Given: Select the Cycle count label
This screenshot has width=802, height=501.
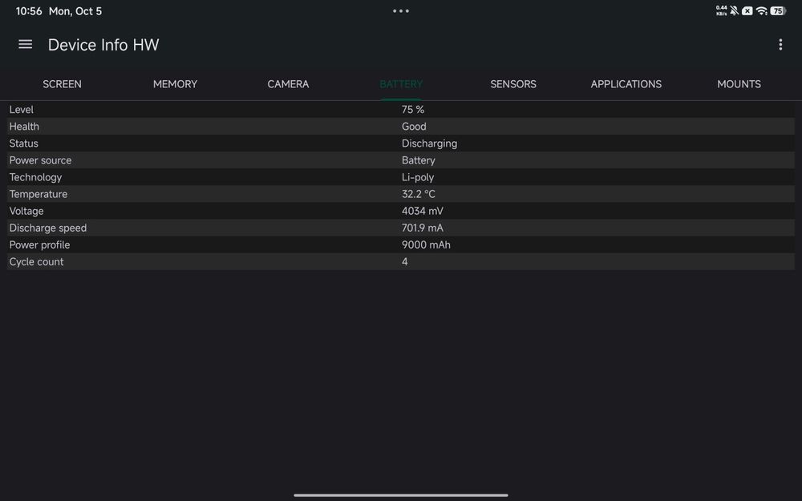Looking at the screenshot, I should pos(36,261).
